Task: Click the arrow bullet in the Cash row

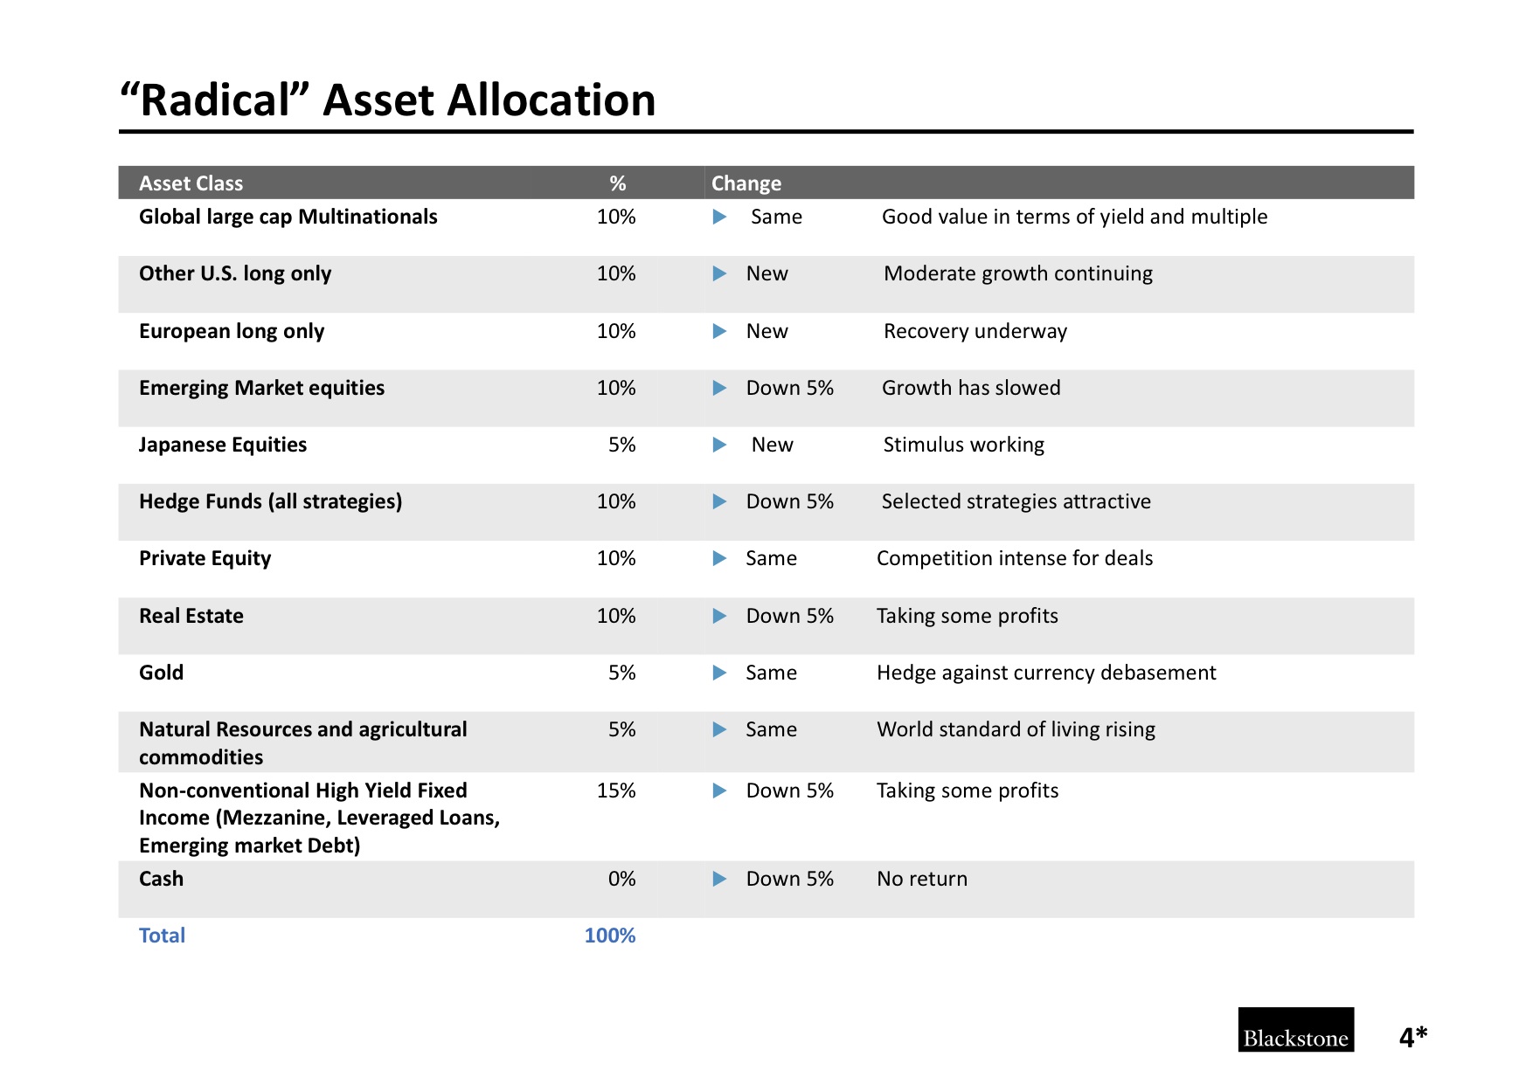Action: click(719, 879)
